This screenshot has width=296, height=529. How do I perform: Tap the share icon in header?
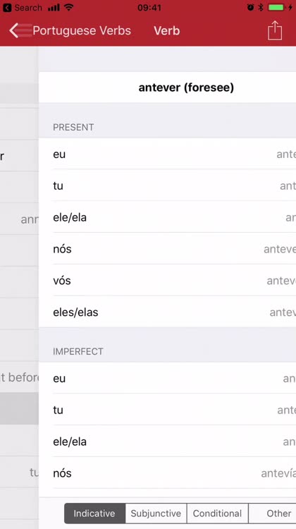[x=274, y=30]
